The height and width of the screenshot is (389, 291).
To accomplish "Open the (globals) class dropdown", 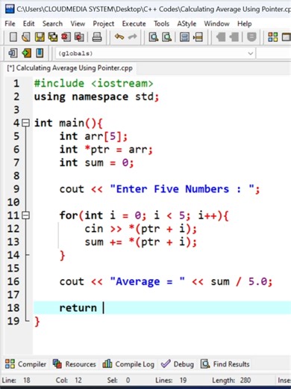I will coord(155,53).
